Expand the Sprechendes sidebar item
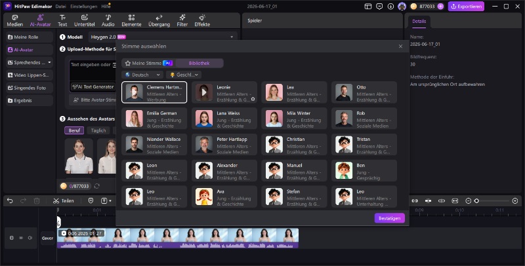The height and width of the screenshot is (266, 525). pyautogui.click(x=50, y=62)
